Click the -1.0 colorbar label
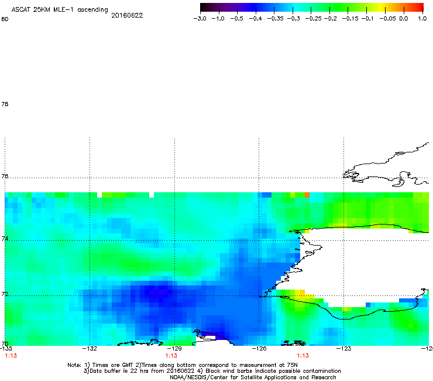Screen dimensions: 433x381 click(x=218, y=19)
